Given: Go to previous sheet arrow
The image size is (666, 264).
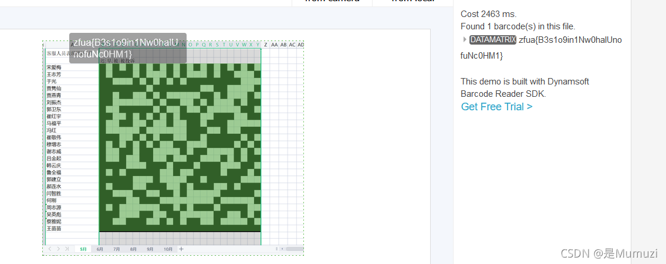Looking at the screenshot, I should click(50, 249).
